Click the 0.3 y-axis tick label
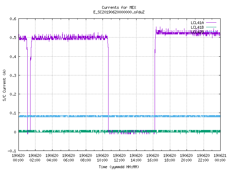The width and height of the screenshot is (227, 170). point(13,75)
